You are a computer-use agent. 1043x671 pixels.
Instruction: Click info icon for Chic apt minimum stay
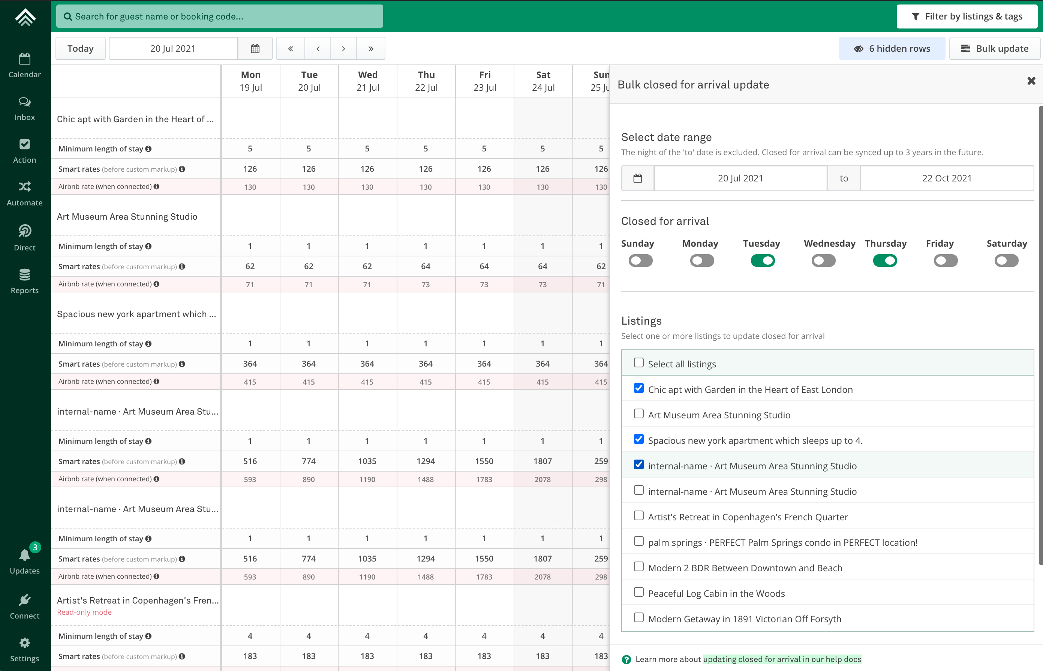(x=148, y=148)
